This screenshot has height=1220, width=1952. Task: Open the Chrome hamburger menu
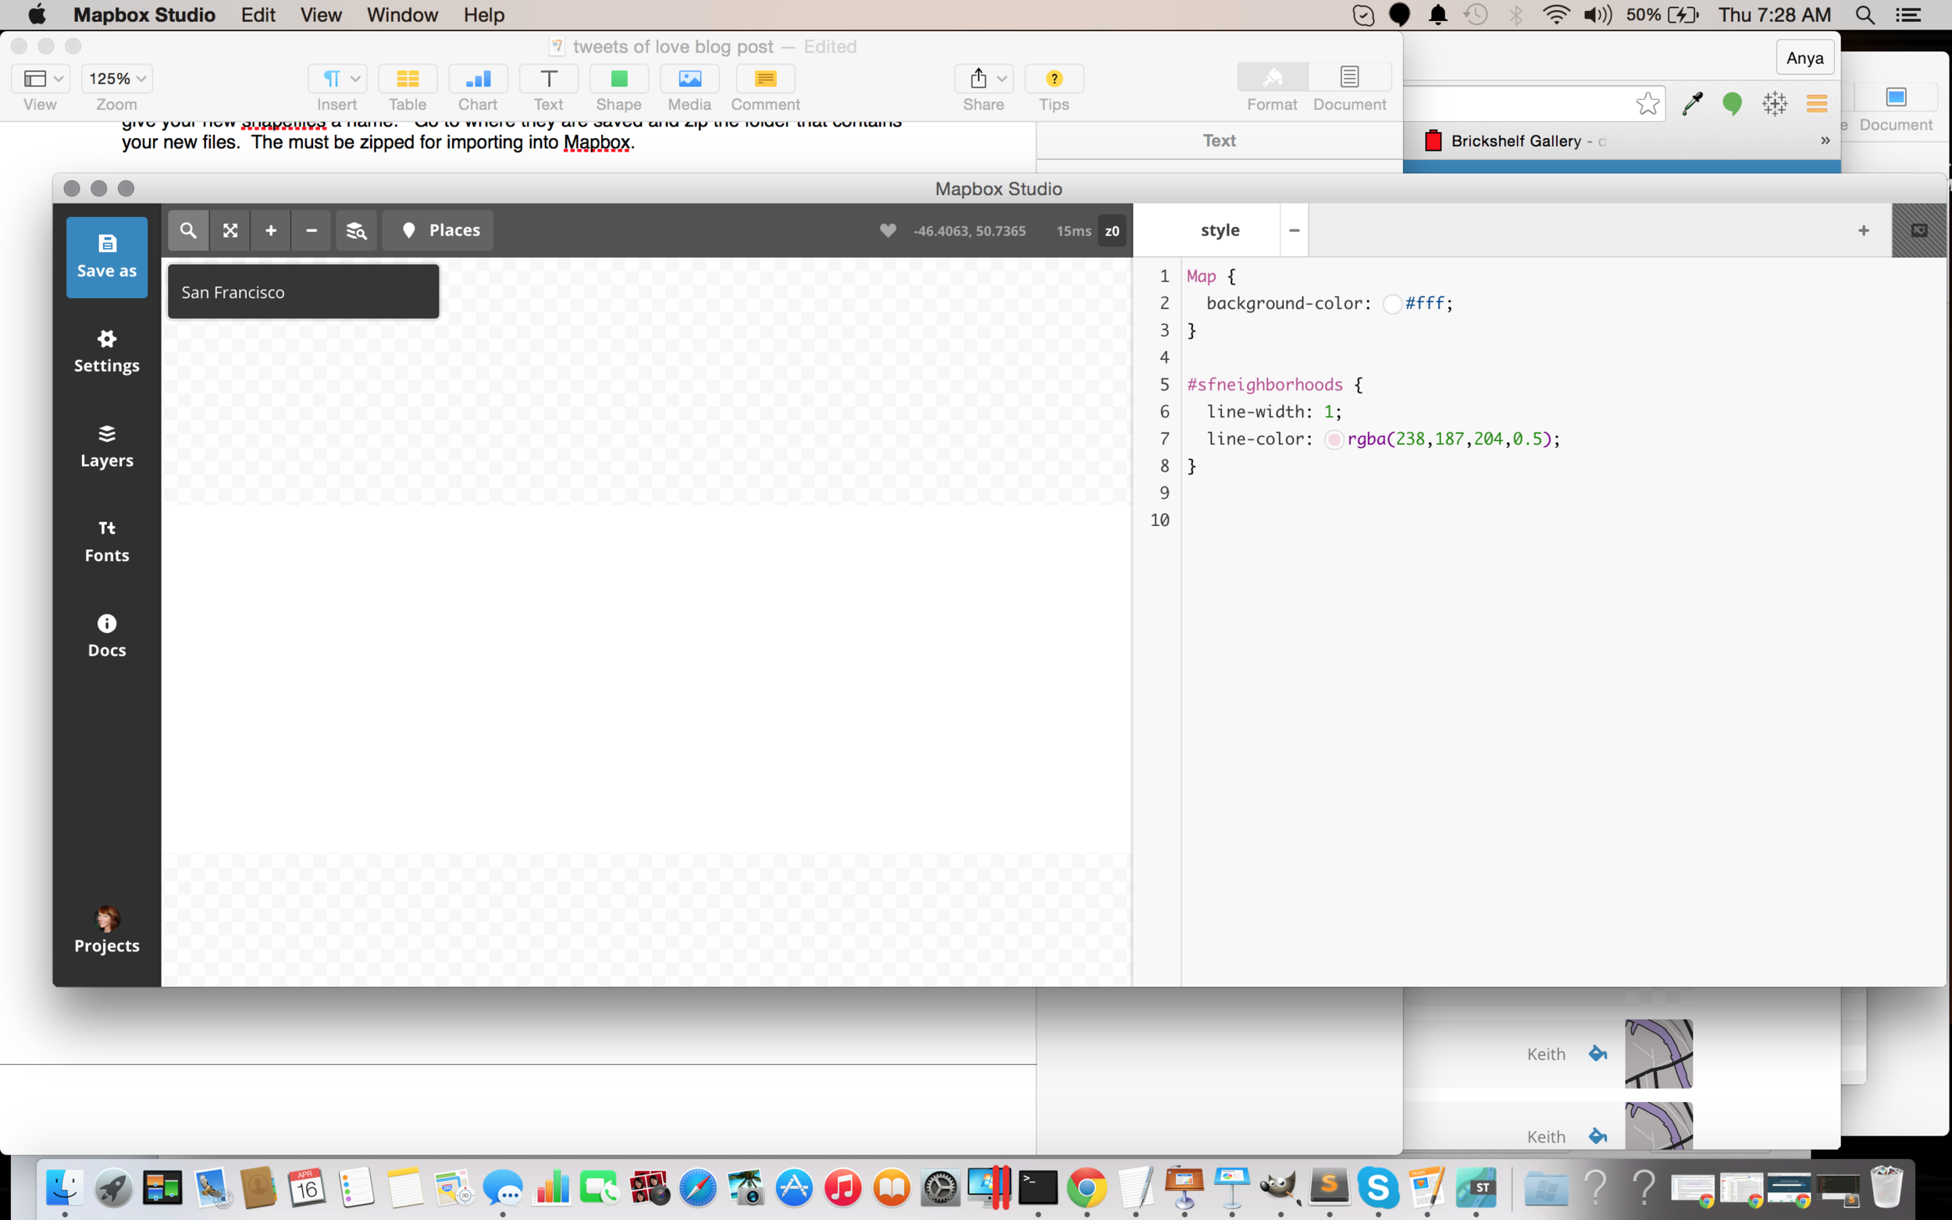point(1817,103)
